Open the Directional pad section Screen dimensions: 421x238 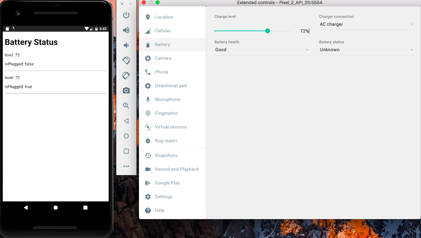click(172, 86)
